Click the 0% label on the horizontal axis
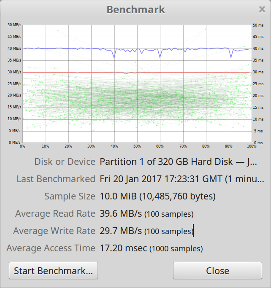Image resolution: width=271 pixels, height=288 pixels. 22,146
